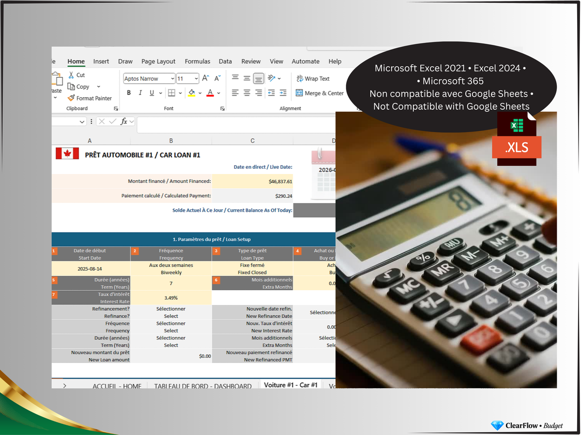581x435 pixels.
Task: Activate the Format Painter brush
Action: pos(71,98)
